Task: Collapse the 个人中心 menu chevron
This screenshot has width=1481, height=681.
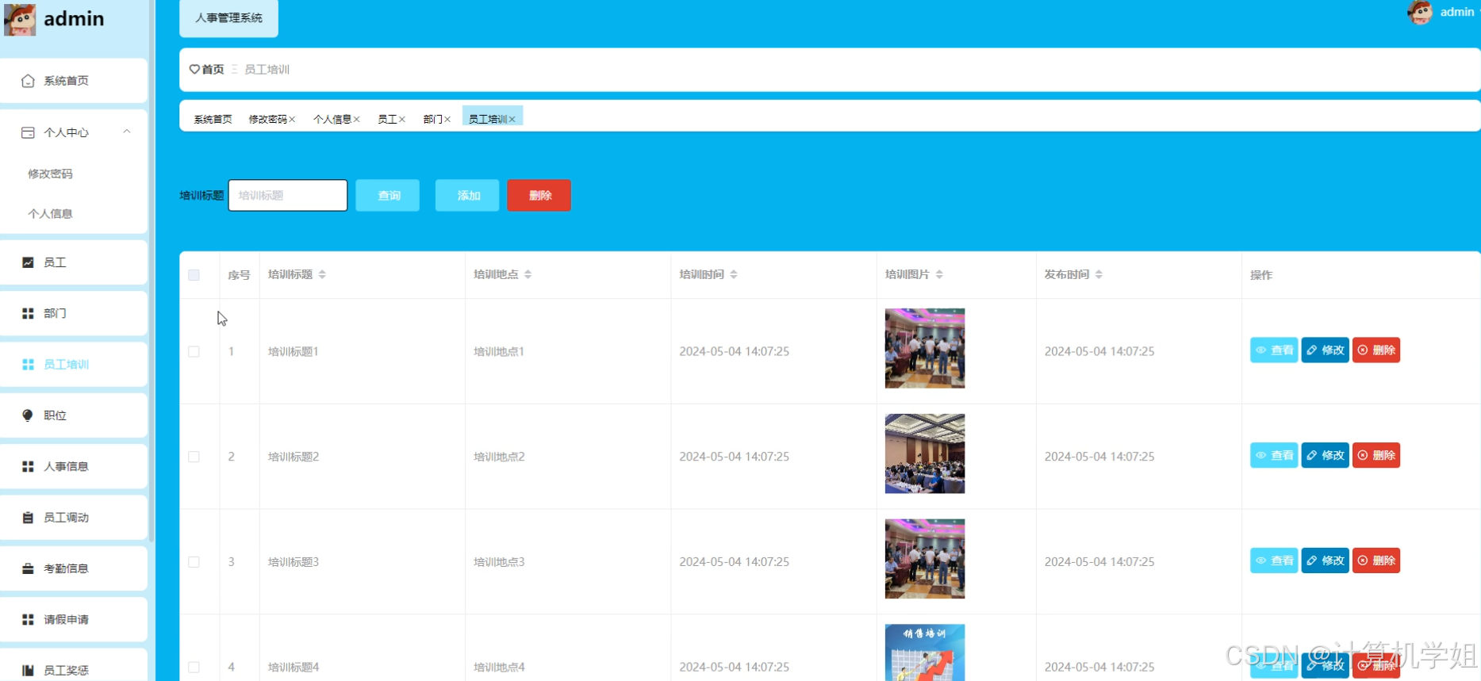Action: pyautogui.click(x=127, y=132)
